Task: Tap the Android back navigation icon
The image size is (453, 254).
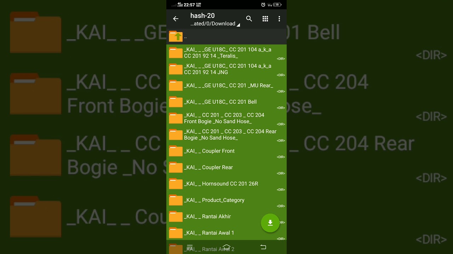Action: coord(263,247)
